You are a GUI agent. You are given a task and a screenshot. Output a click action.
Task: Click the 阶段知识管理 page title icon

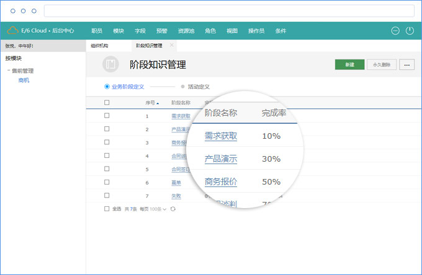click(110, 64)
